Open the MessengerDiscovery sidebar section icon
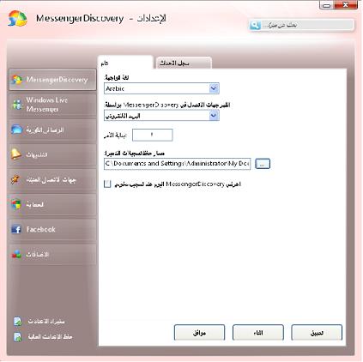This screenshot has width=363, height=362. 16,80
